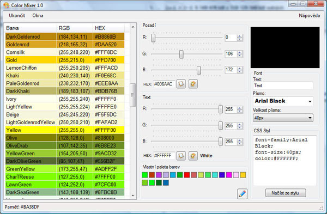
Task: Select the magenta swatch in custom palette
Action: [x=229, y=175]
